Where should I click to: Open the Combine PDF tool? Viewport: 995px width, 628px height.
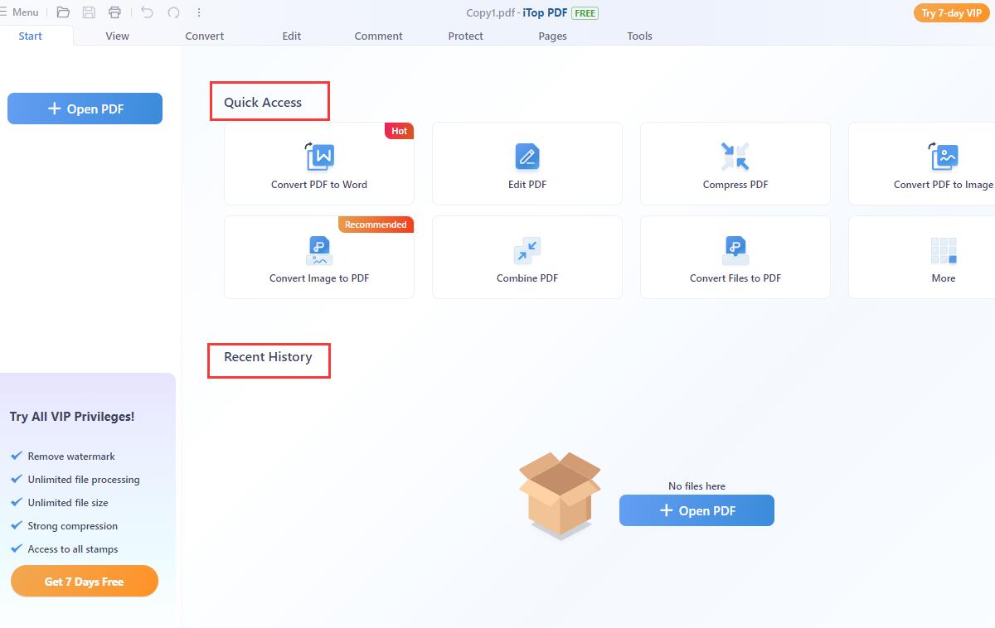click(527, 257)
